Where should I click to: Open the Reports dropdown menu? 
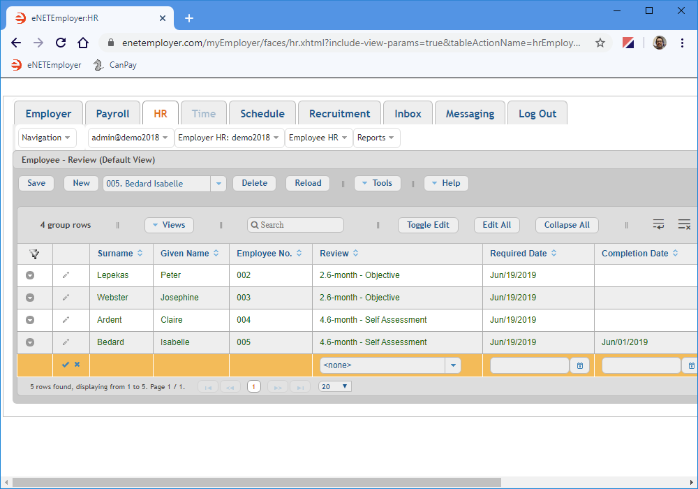(376, 138)
